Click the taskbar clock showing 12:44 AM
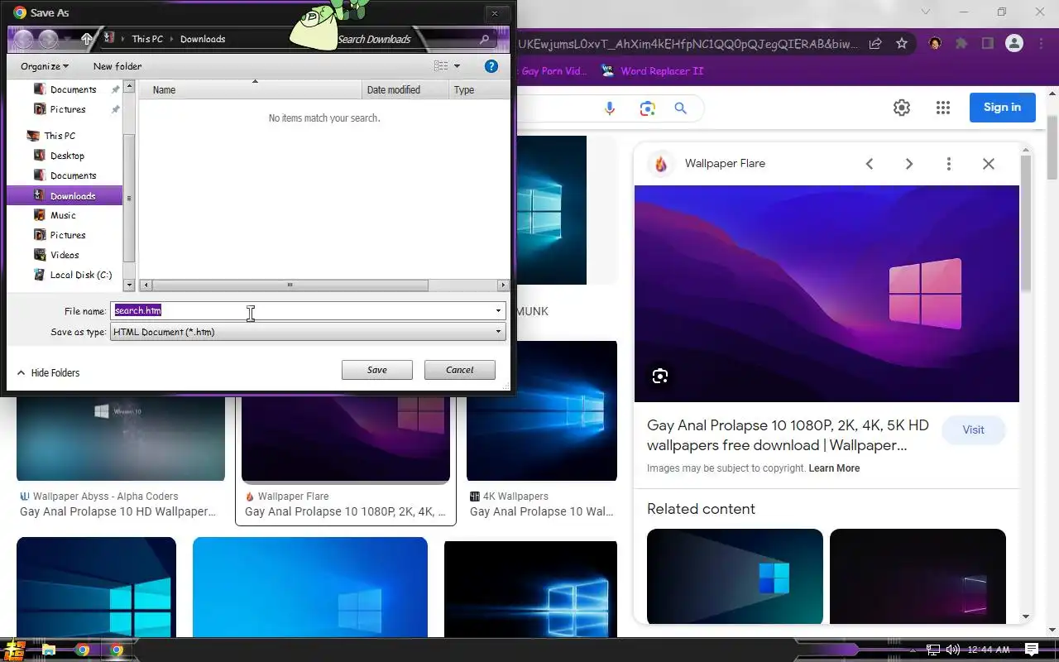This screenshot has width=1059, height=662. (x=989, y=650)
